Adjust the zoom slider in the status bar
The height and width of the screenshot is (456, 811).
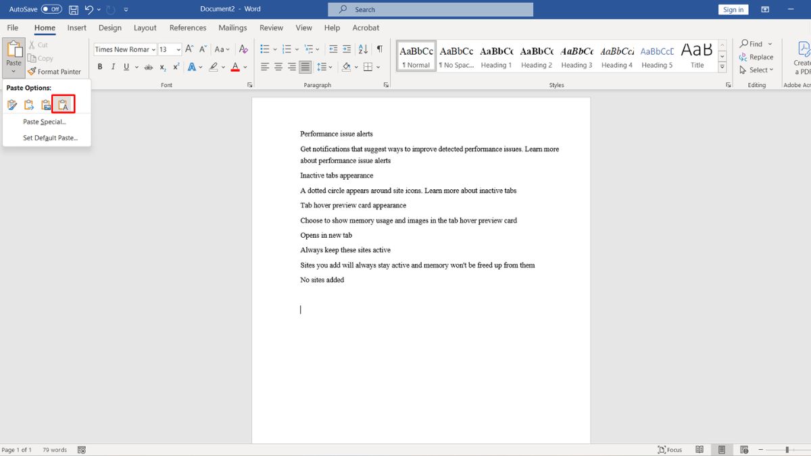[786, 449]
